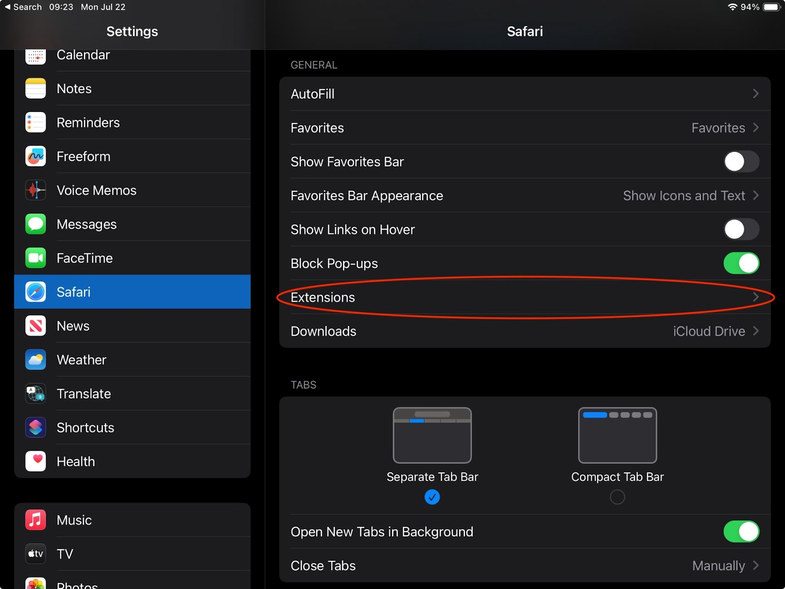Open the Downloads settings row
Image resolution: width=785 pixels, height=589 pixels.
click(525, 331)
